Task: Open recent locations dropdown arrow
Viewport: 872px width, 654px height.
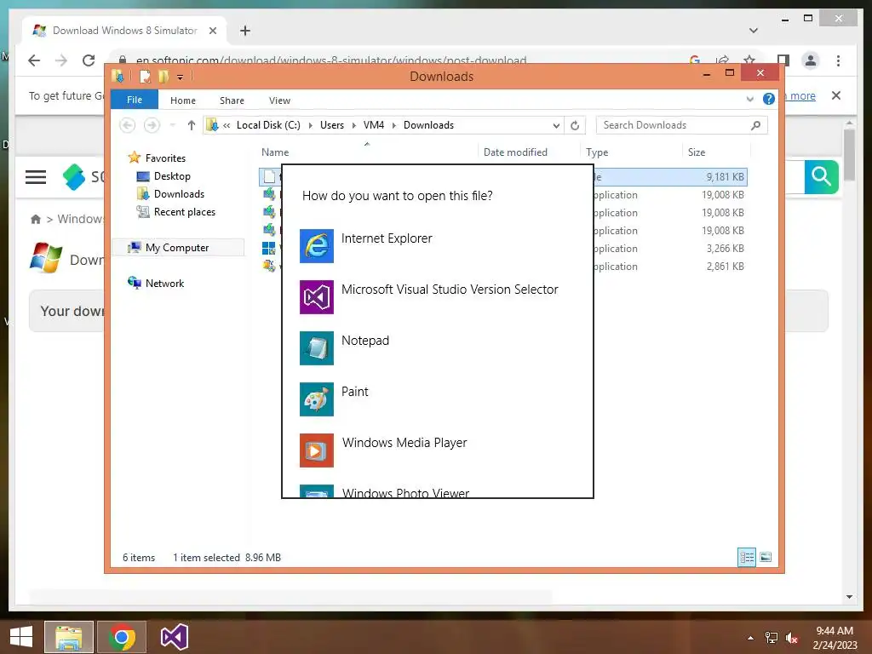Action: pyautogui.click(x=172, y=125)
